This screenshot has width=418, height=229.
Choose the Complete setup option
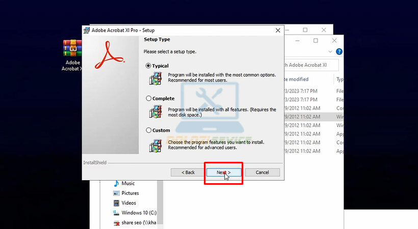pyautogui.click(x=148, y=98)
